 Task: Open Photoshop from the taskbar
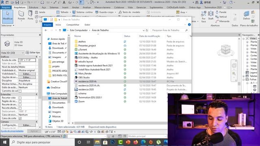[x=113, y=142]
